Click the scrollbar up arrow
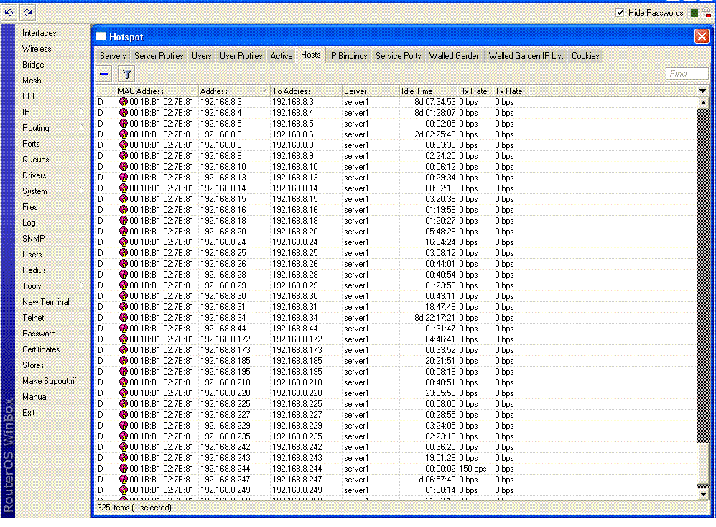Image resolution: width=716 pixels, height=527 pixels. click(x=703, y=102)
